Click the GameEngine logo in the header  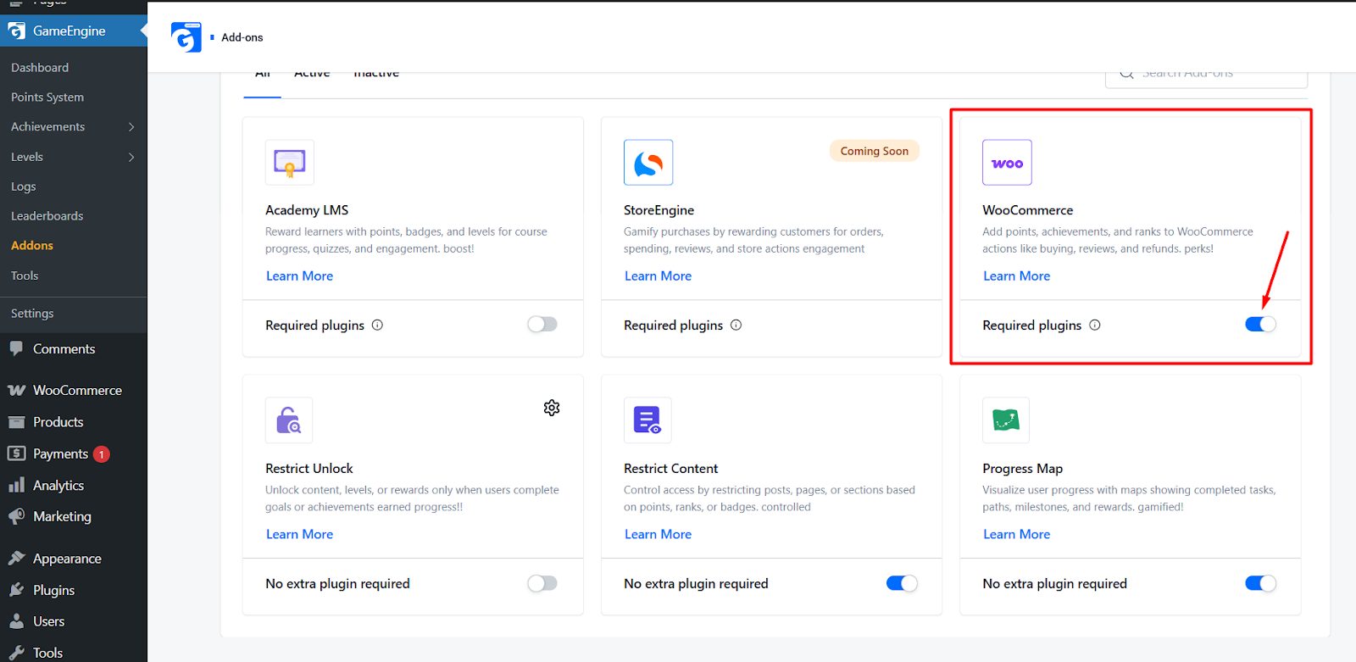186,37
